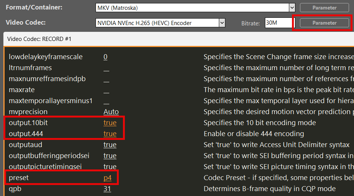354x196 pixels.
Task: Click the Format/Container Parameter button
Action: pos(324,8)
